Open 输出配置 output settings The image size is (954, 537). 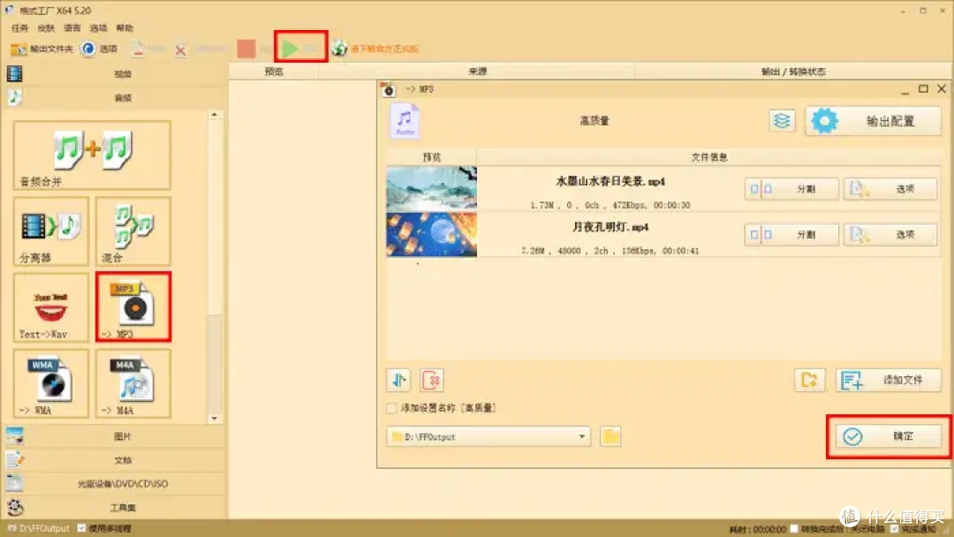873,121
